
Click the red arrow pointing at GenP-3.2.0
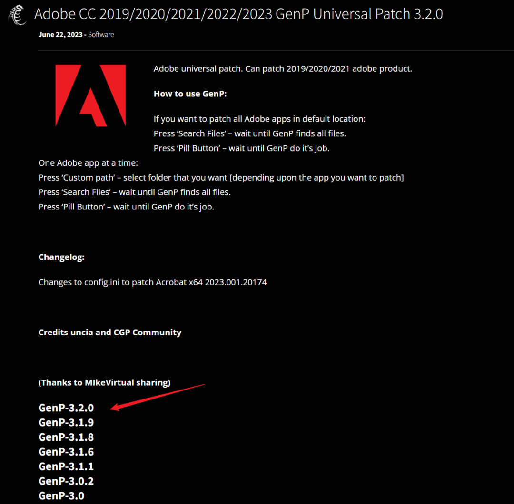[x=159, y=395]
